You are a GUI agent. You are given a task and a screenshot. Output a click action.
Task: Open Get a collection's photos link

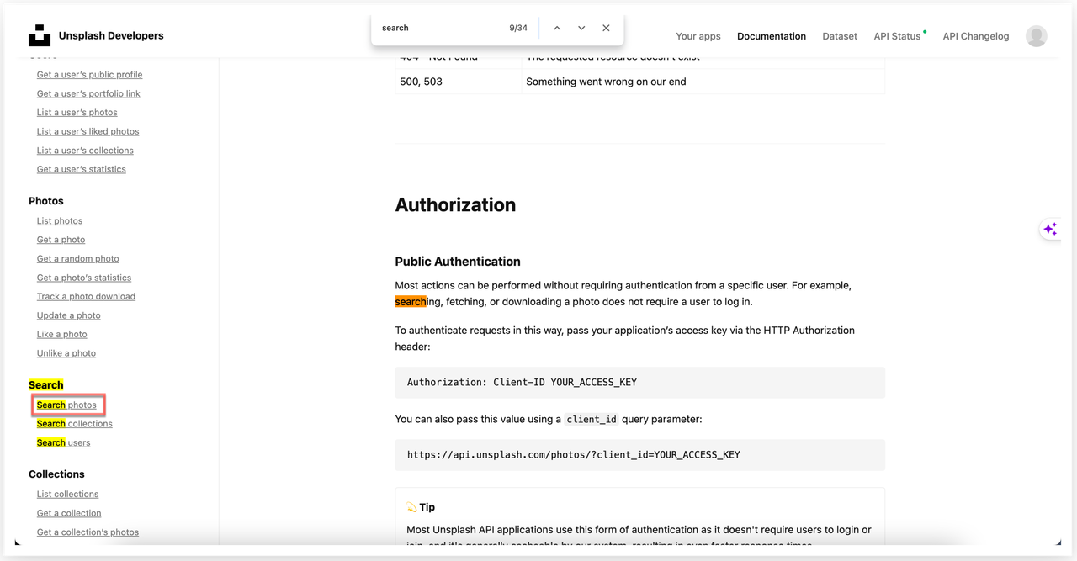coord(88,532)
